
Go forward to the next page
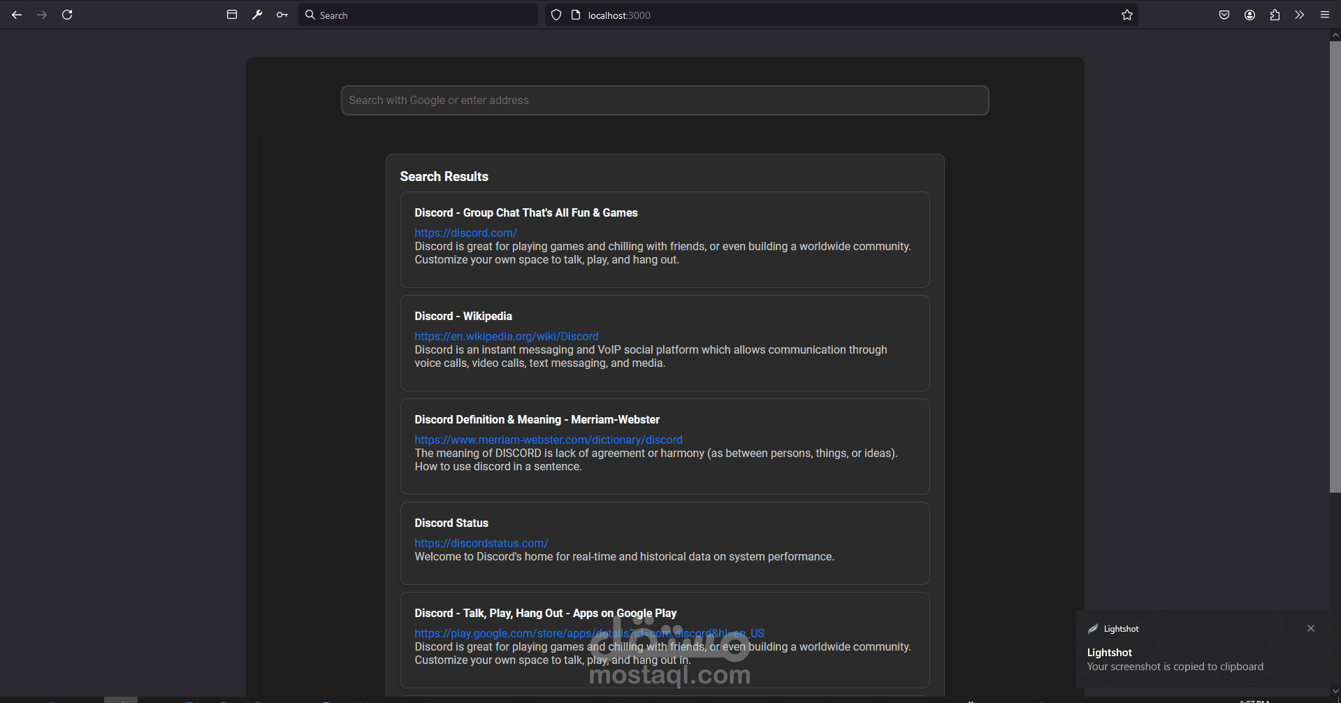(42, 15)
